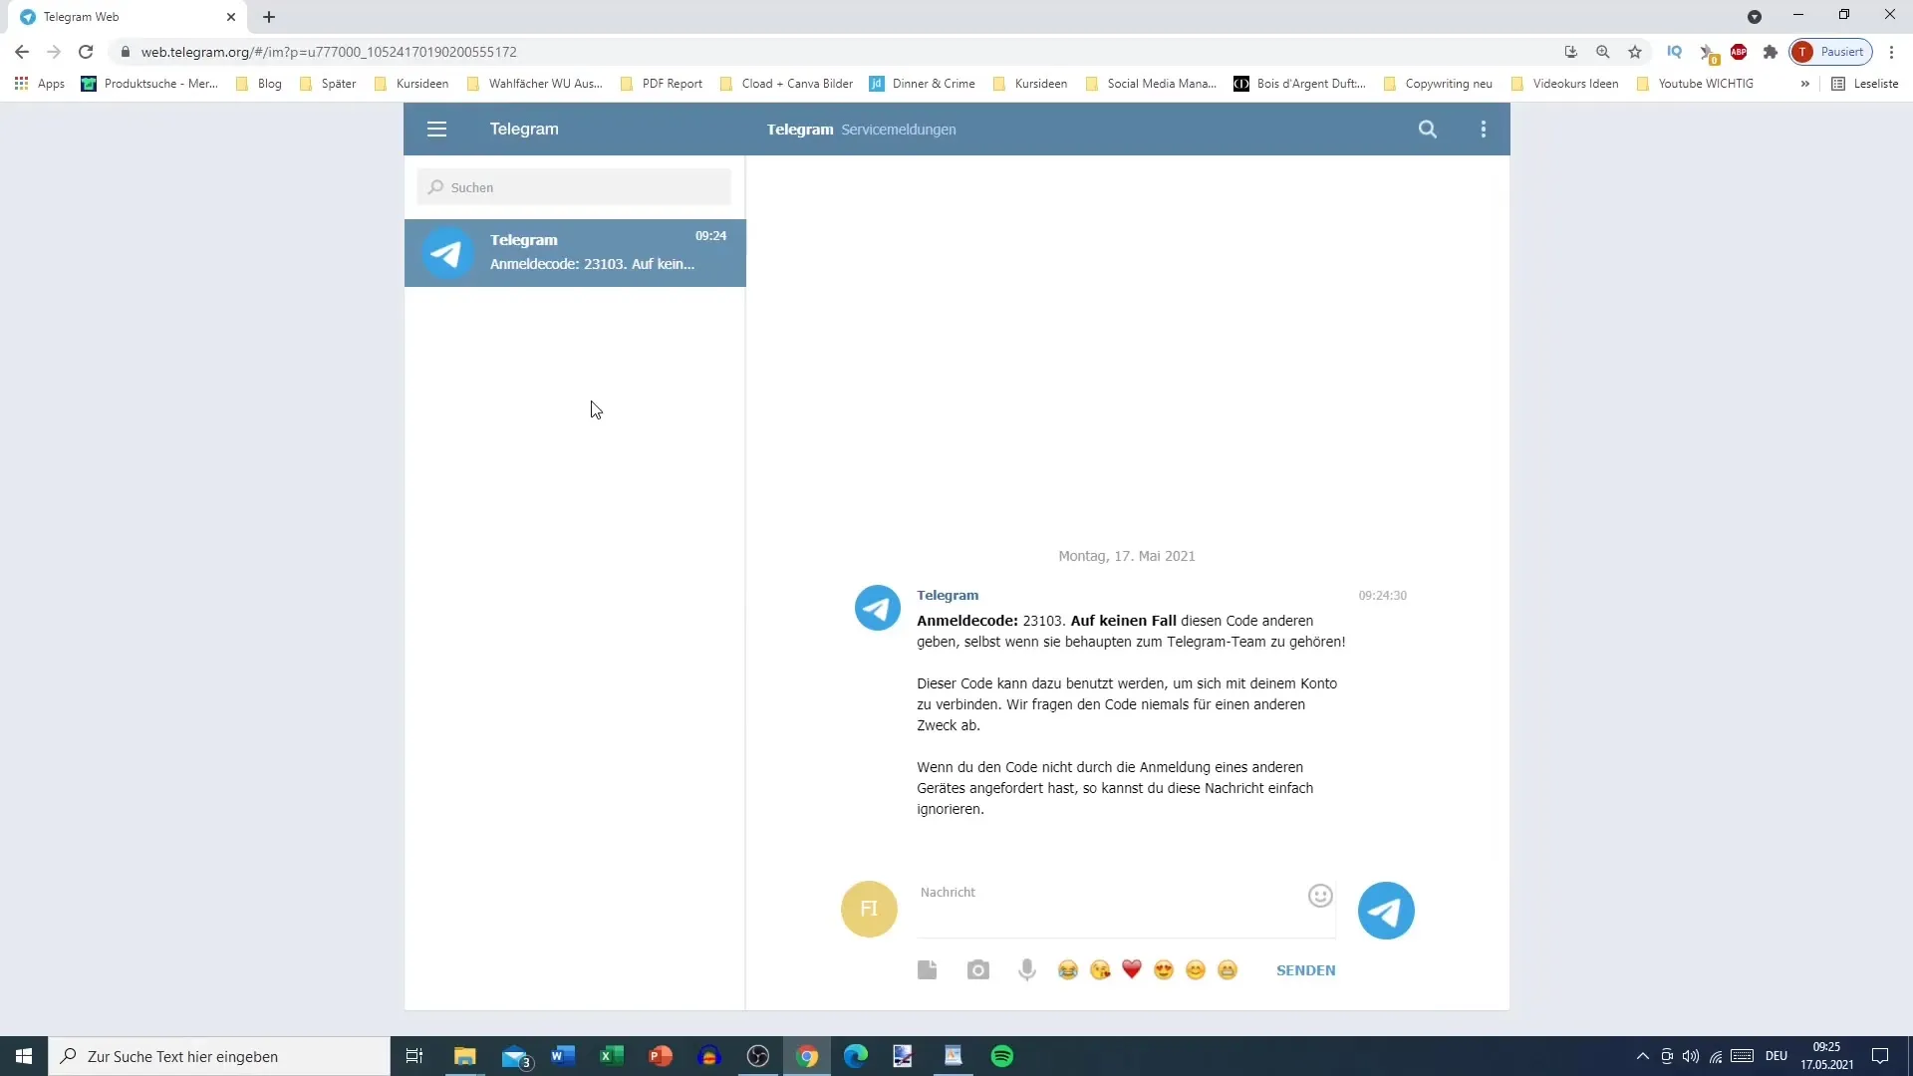1913x1076 pixels.
Task: Click the browser address bar URL
Action: pos(329,52)
